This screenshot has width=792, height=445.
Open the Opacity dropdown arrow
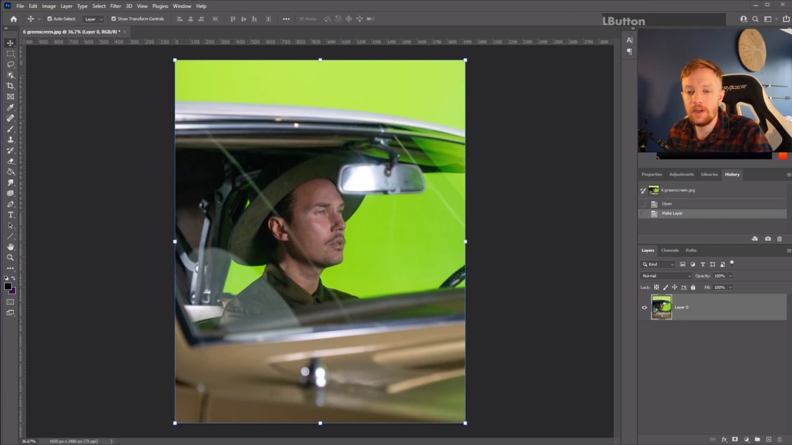coord(731,276)
